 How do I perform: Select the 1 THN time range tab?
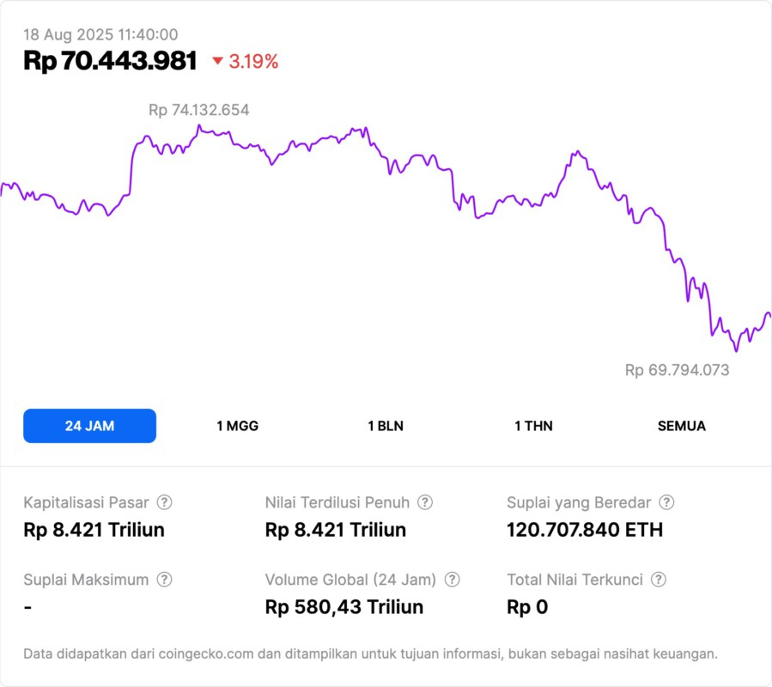click(533, 426)
